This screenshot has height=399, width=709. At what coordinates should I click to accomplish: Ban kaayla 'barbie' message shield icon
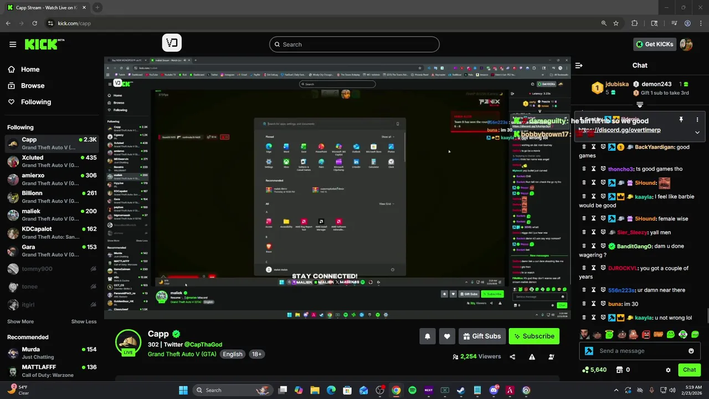pyautogui.click(x=603, y=196)
